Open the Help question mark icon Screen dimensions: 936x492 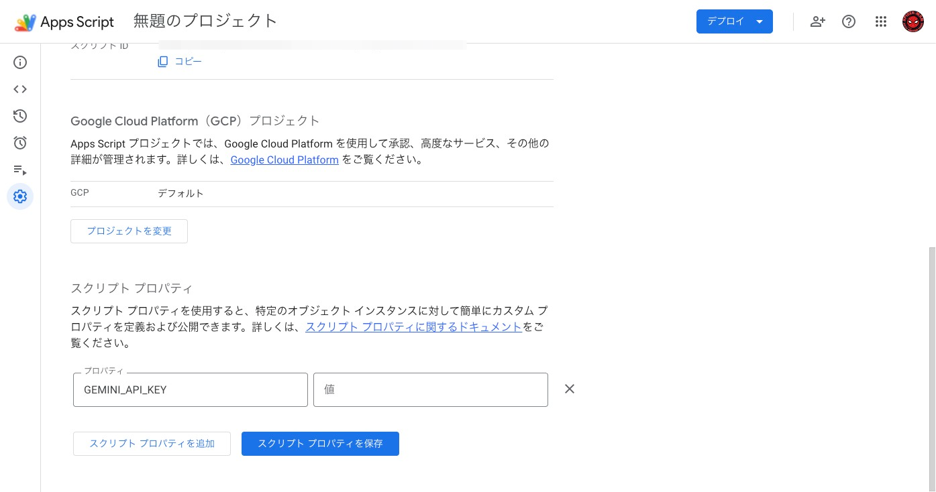(849, 21)
